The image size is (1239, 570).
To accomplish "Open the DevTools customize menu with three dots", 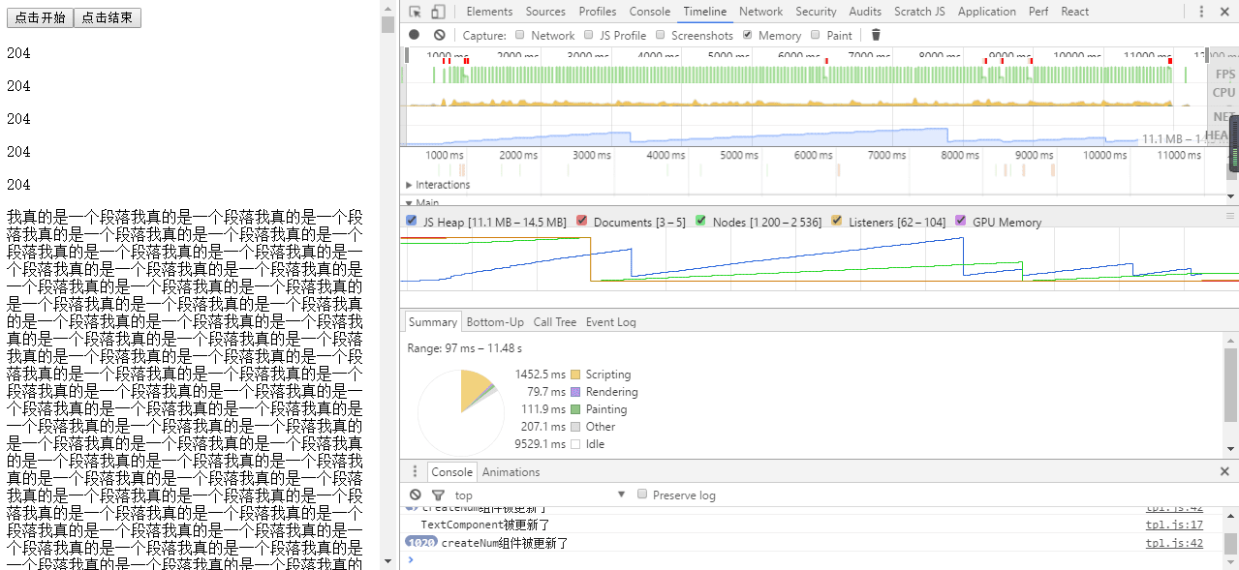I will tap(1201, 11).
